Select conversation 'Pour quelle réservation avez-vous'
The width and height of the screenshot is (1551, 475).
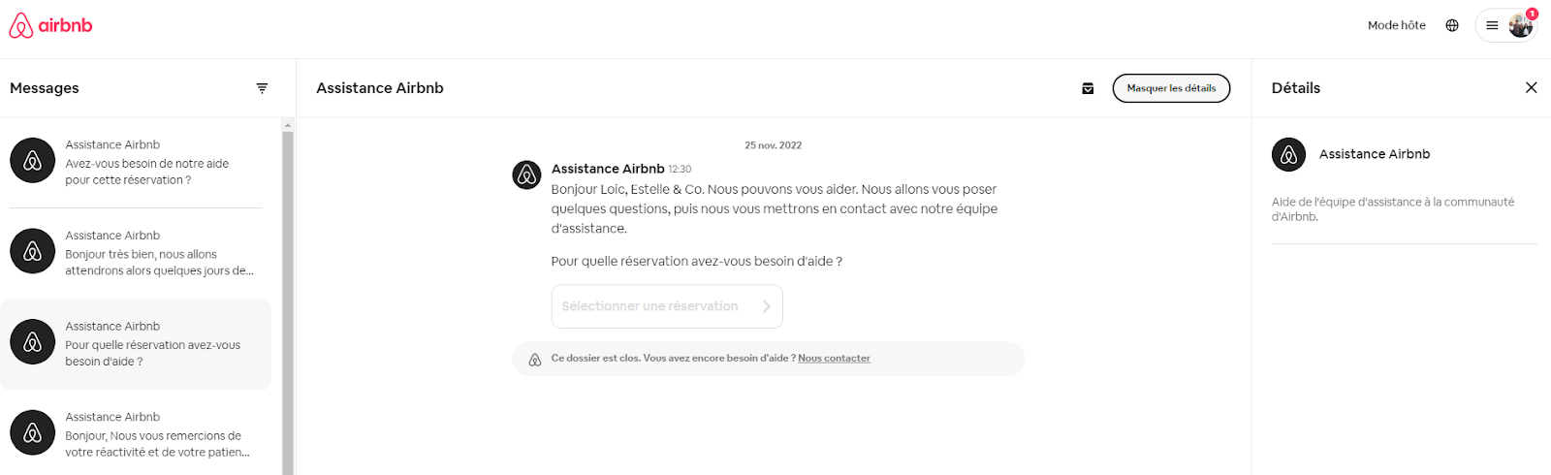136,344
